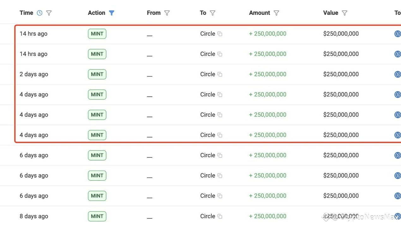The height and width of the screenshot is (225, 401).
Task: Click the MINT badge in the first row
Action: (x=97, y=34)
